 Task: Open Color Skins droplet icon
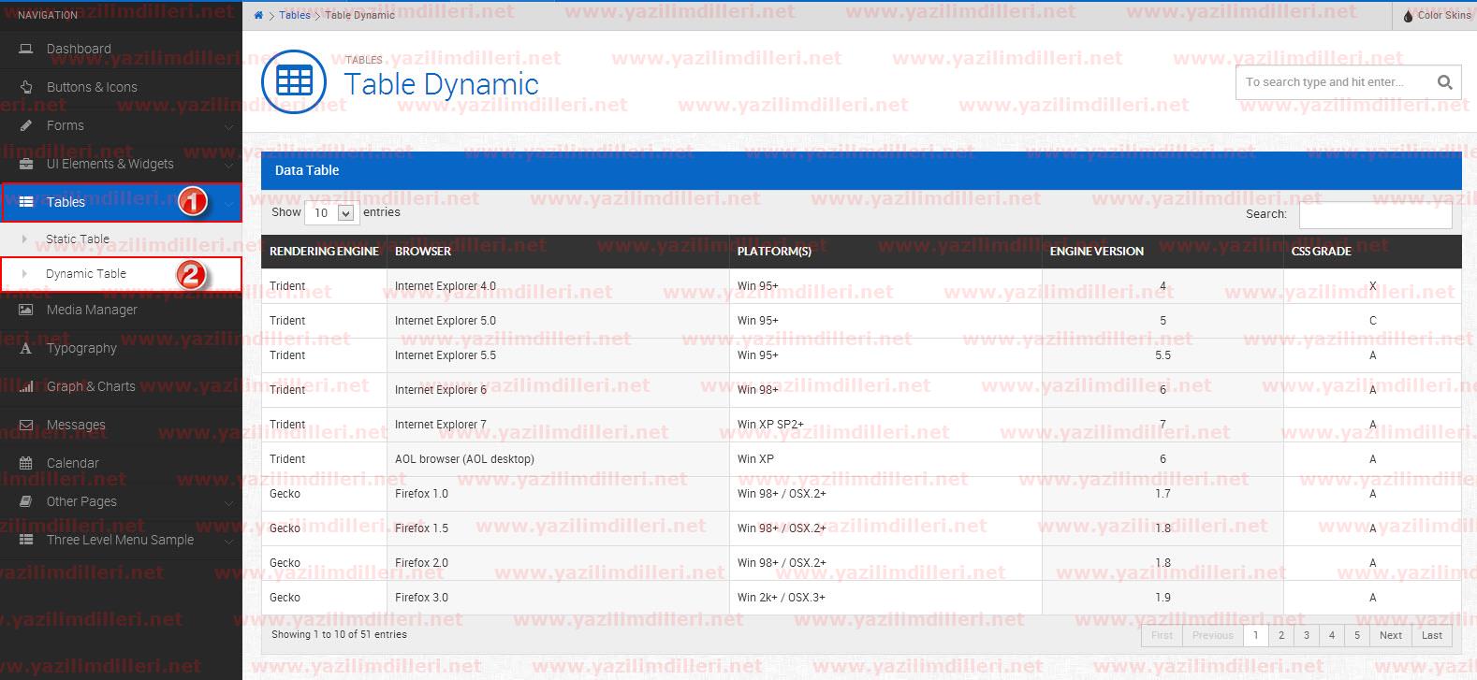[1408, 15]
